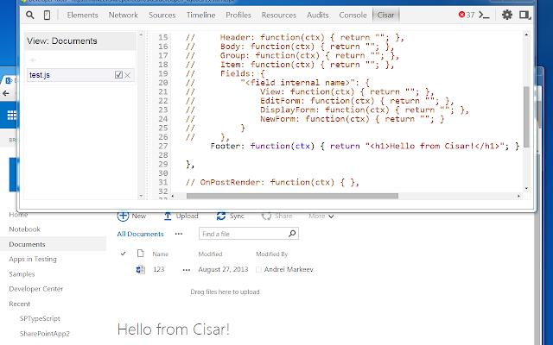Open the views ellipsis next to All Documents
553x345 pixels.
[179, 234]
